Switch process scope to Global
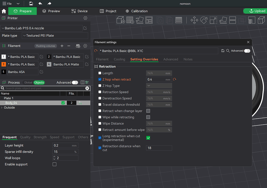This screenshot has width=267, height=188. coord(28,82)
